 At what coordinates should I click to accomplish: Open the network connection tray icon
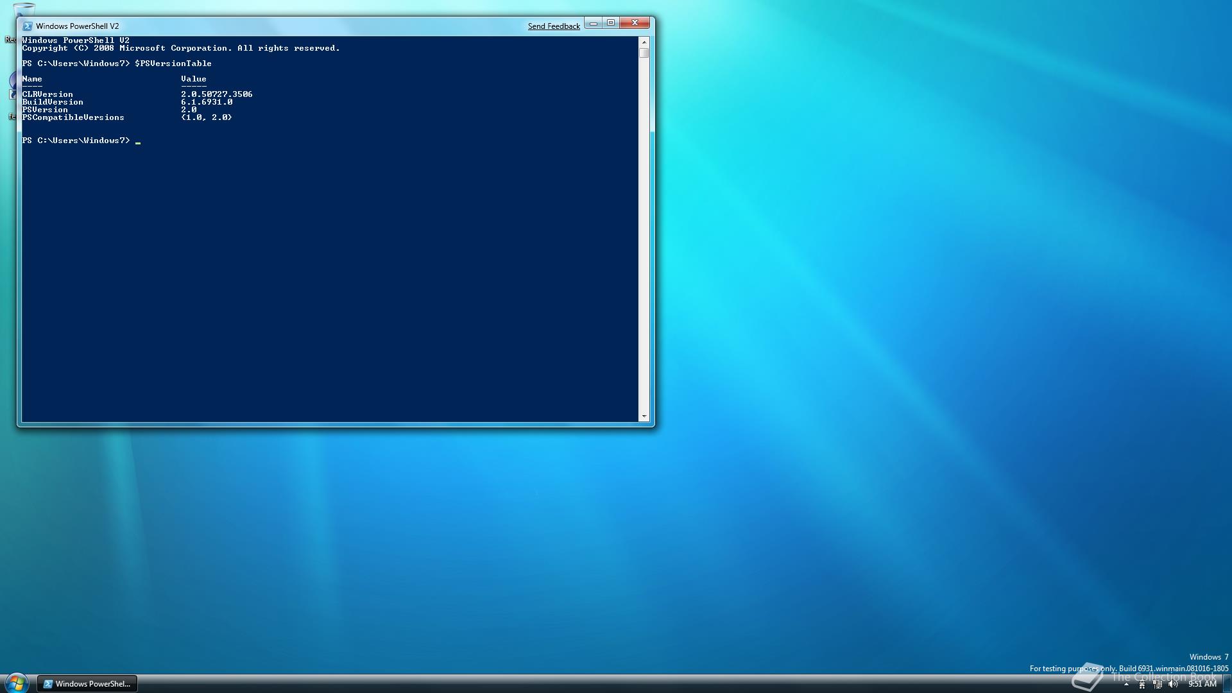[x=1158, y=685]
